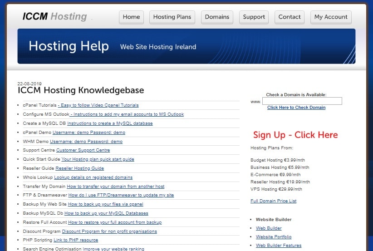Open the Web Builder Features link
This screenshot has height=251, width=373.
pyautogui.click(x=279, y=245)
